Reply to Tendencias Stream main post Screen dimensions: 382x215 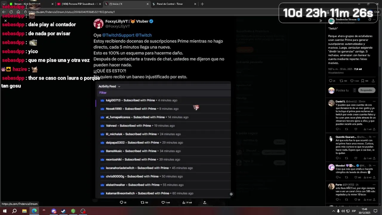330,81
